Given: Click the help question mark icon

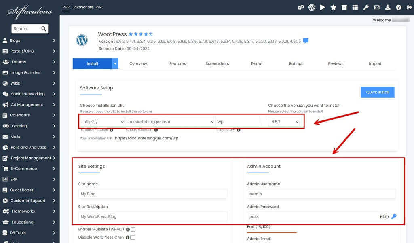Looking at the screenshot, I should point(398,7).
